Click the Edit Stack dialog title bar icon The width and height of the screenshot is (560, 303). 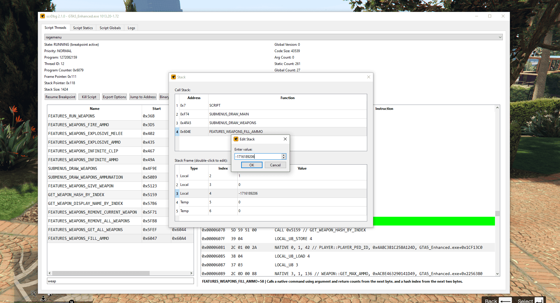(x=236, y=139)
